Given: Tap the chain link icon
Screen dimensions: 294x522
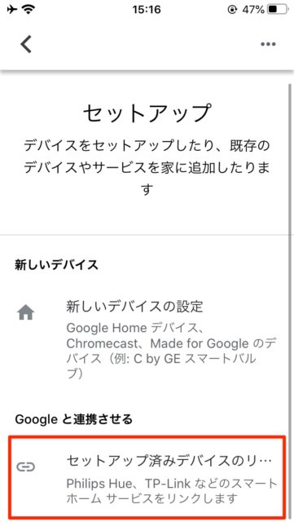Looking at the screenshot, I should [x=26, y=467].
